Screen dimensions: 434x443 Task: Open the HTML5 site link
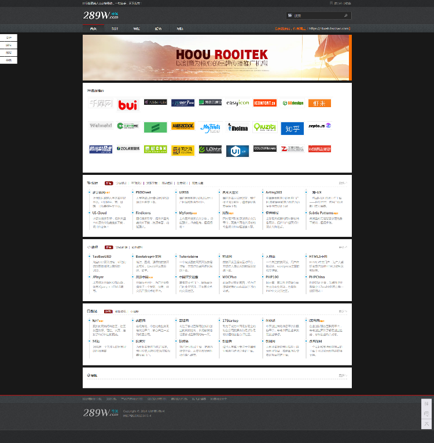point(318,257)
